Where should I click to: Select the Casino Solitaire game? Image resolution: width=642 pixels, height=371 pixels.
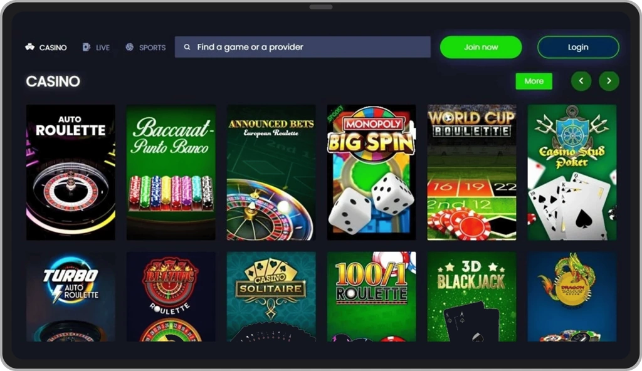pyautogui.click(x=271, y=296)
